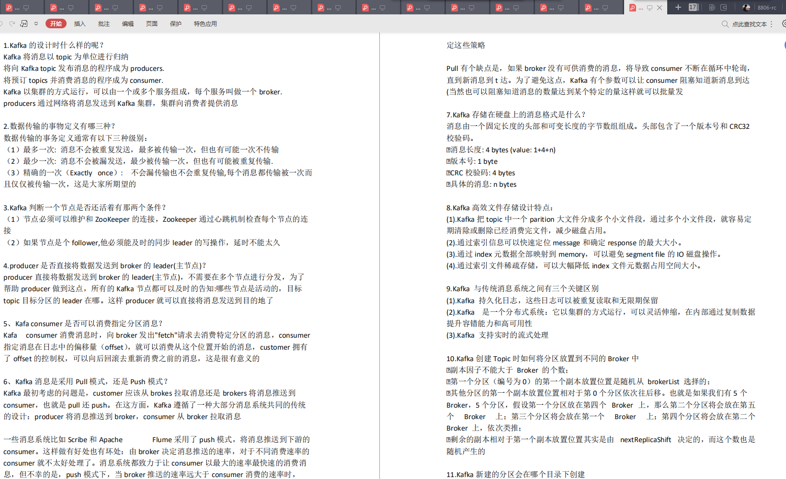Click heading "1.Kafka 的设计时什么样的呢？"
The width and height of the screenshot is (786, 479).
(x=54, y=45)
